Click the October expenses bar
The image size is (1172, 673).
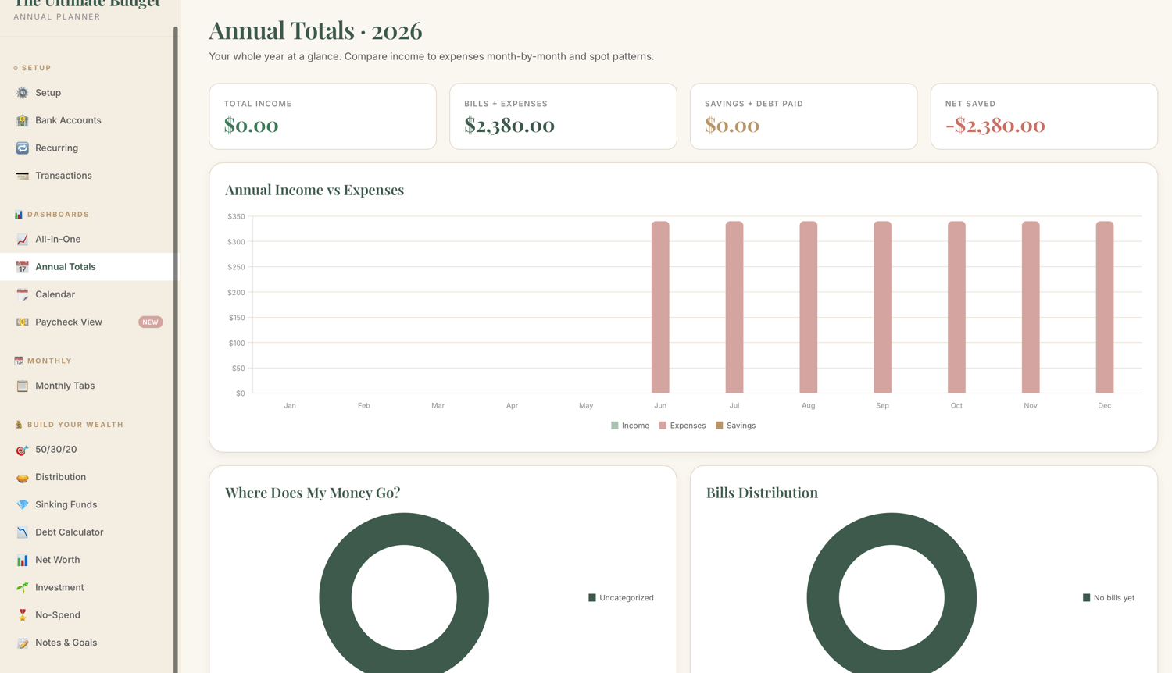956,307
